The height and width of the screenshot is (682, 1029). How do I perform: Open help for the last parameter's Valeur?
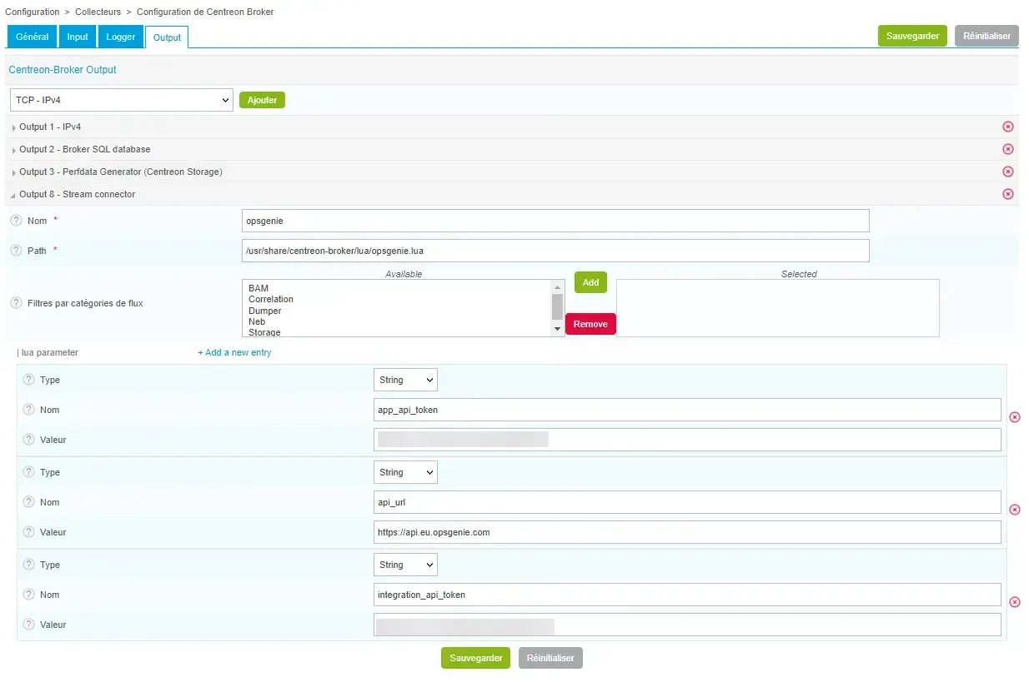point(28,625)
